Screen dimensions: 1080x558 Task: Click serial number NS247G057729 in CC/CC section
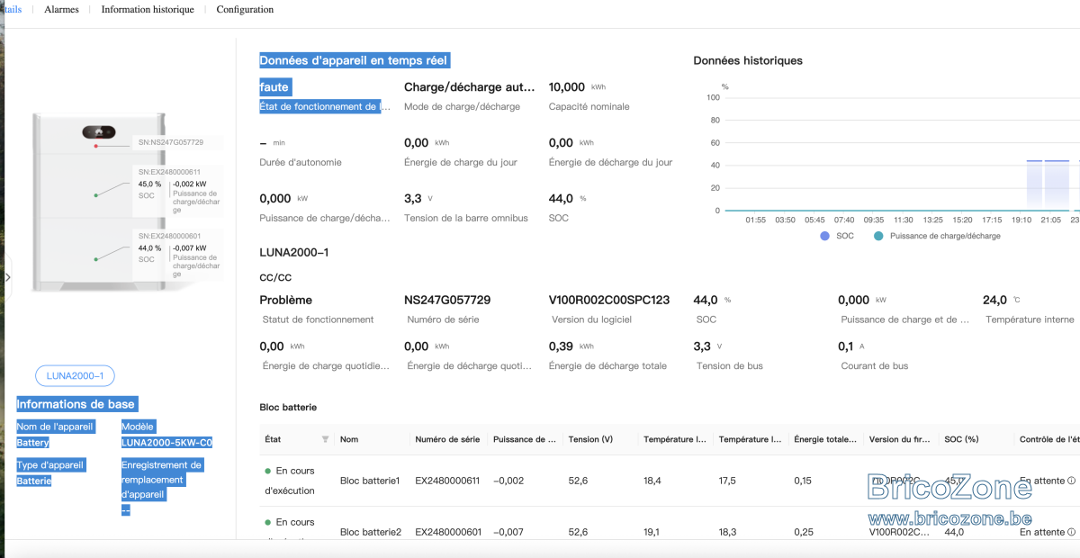(x=447, y=300)
